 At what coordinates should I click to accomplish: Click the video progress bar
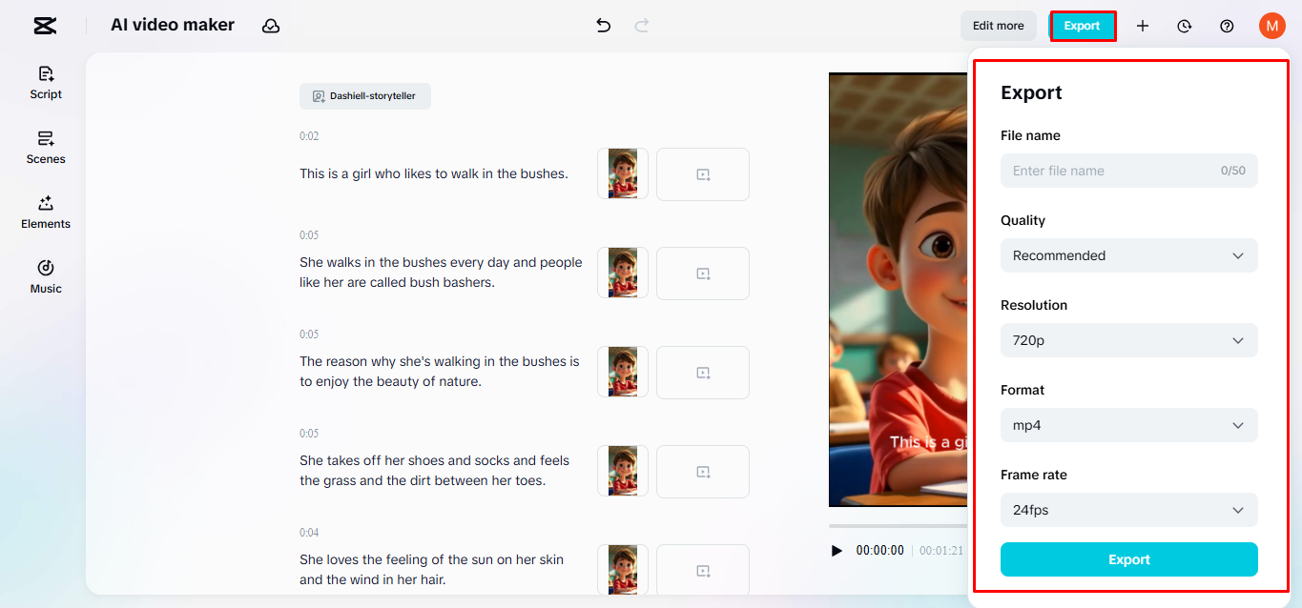[x=899, y=526]
